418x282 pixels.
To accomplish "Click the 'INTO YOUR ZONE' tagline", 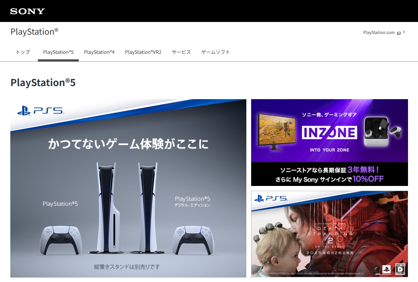I will point(330,150).
